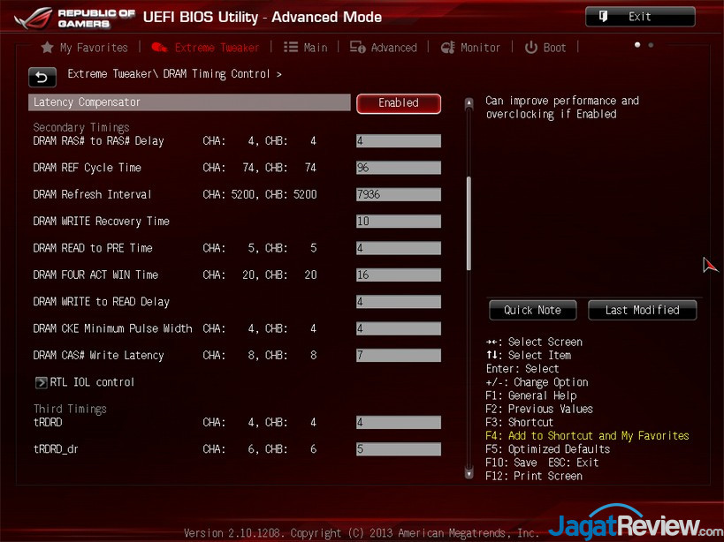
Task: Switch to the Extreme Tweaker tab
Action: coord(205,48)
